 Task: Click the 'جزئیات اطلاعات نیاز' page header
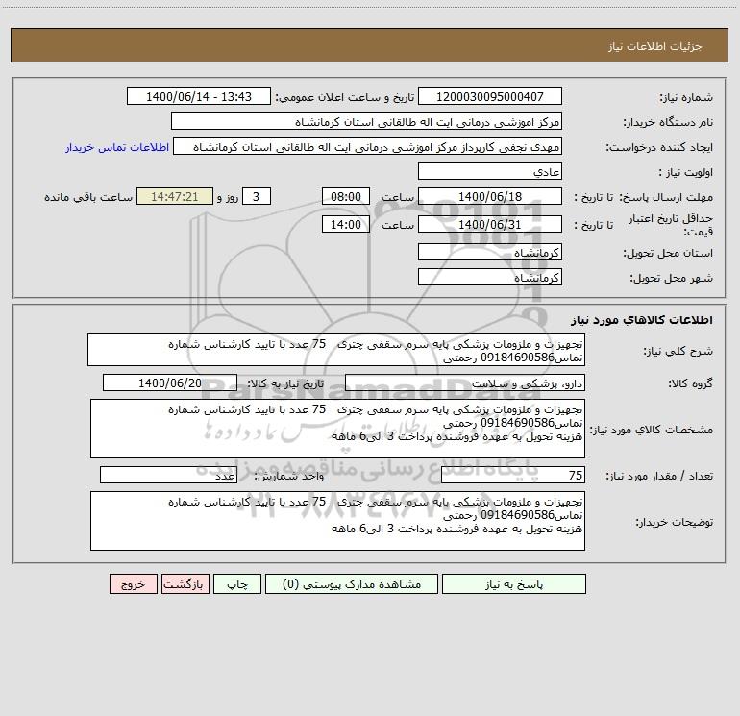655,46
